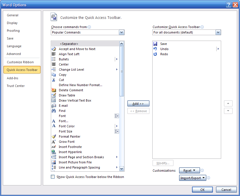Enable Show Quick Access Toolbar below the Ribbon
The width and height of the screenshot is (240, 196).
(53, 177)
